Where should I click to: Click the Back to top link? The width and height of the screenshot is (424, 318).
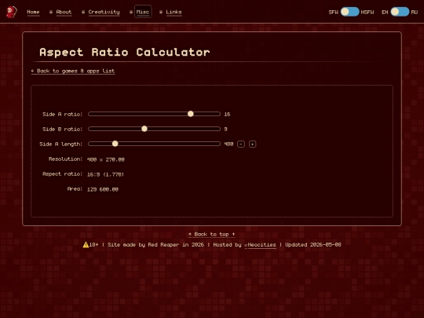212,235
